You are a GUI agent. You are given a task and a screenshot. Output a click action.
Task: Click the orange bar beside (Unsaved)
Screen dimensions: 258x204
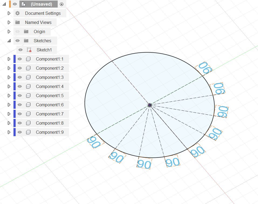[x=10, y=4]
